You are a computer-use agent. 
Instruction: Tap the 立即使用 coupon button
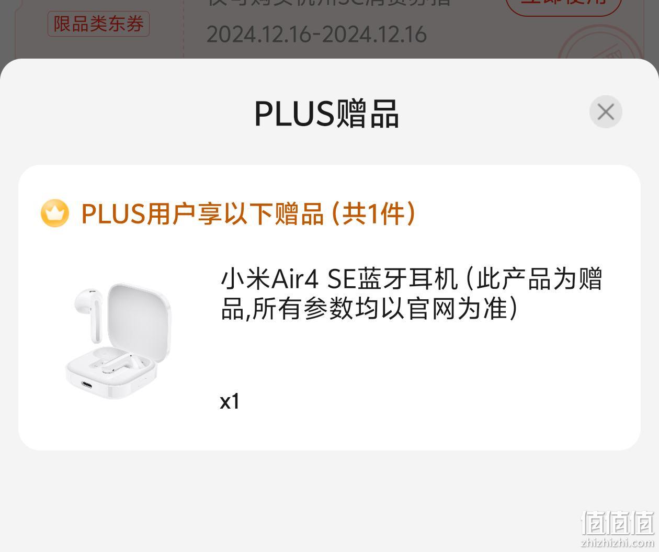pos(563,4)
